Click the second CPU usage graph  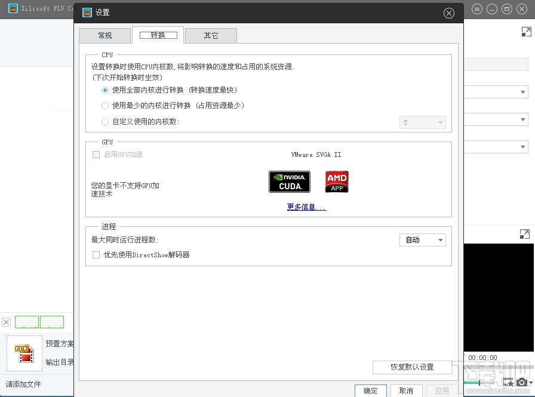(x=52, y=322)
